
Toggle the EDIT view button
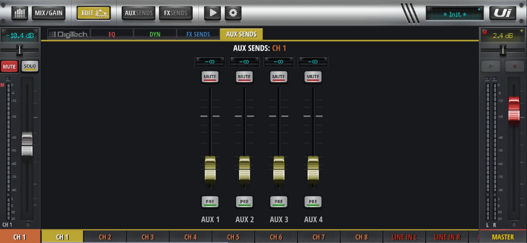[94, 13]
